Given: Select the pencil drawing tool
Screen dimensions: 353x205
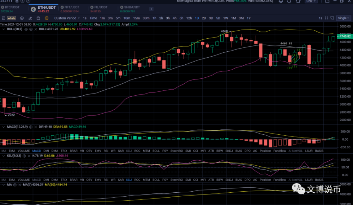Looking at the screenshot, I should pyautogui.click(x=30, y=18).
